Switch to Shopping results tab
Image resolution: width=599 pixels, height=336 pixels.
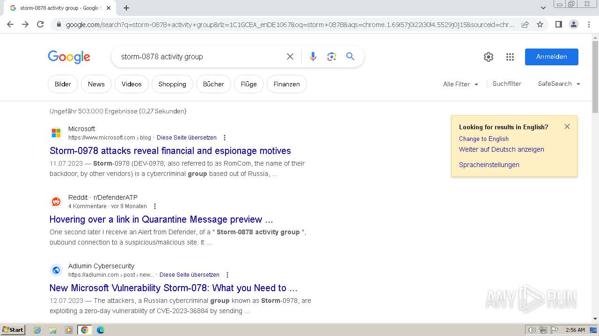pyautogui.click(x=172, y=84)
